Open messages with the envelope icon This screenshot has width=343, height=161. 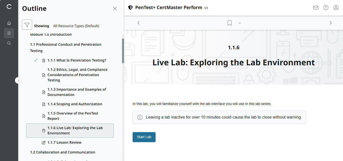[x=315, y=8]
